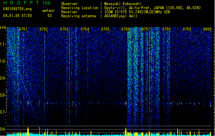The image size is (215, 136).
Task: Click the 0759 time marker
Action: pos(187,29)
